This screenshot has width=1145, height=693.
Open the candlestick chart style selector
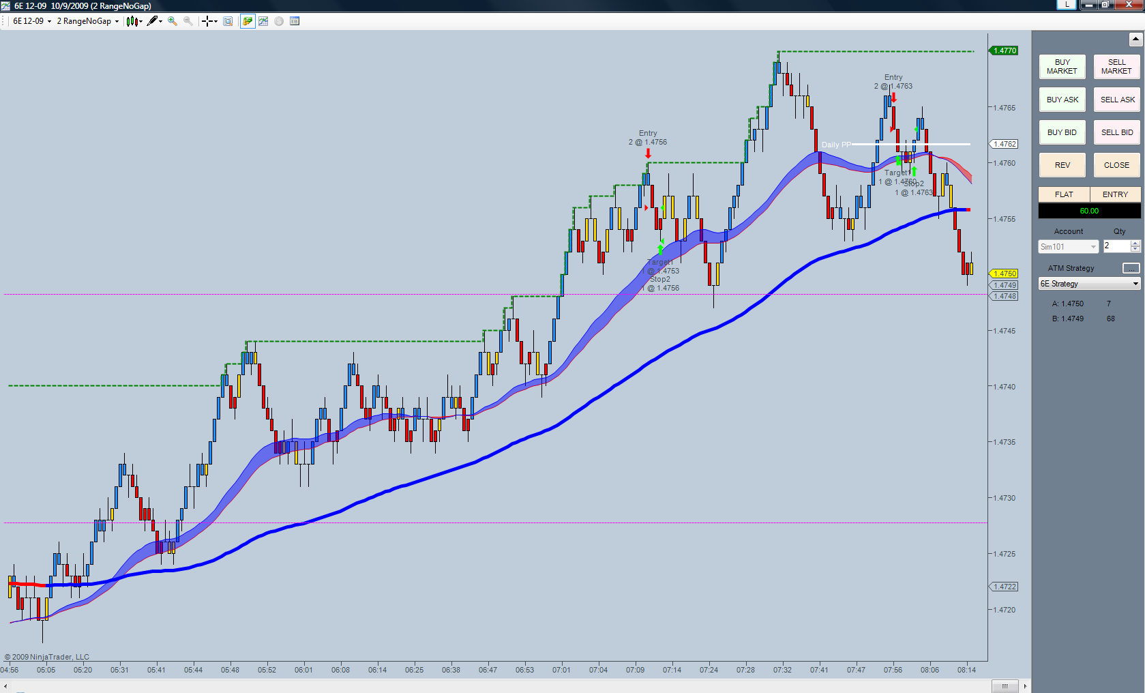pos(132,21)
